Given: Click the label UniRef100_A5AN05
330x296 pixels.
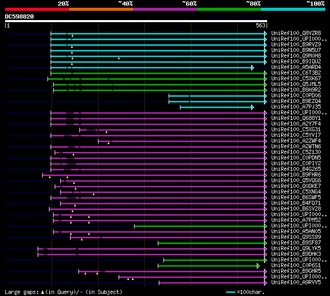Looking at the screenshot, I should [296, 232].
